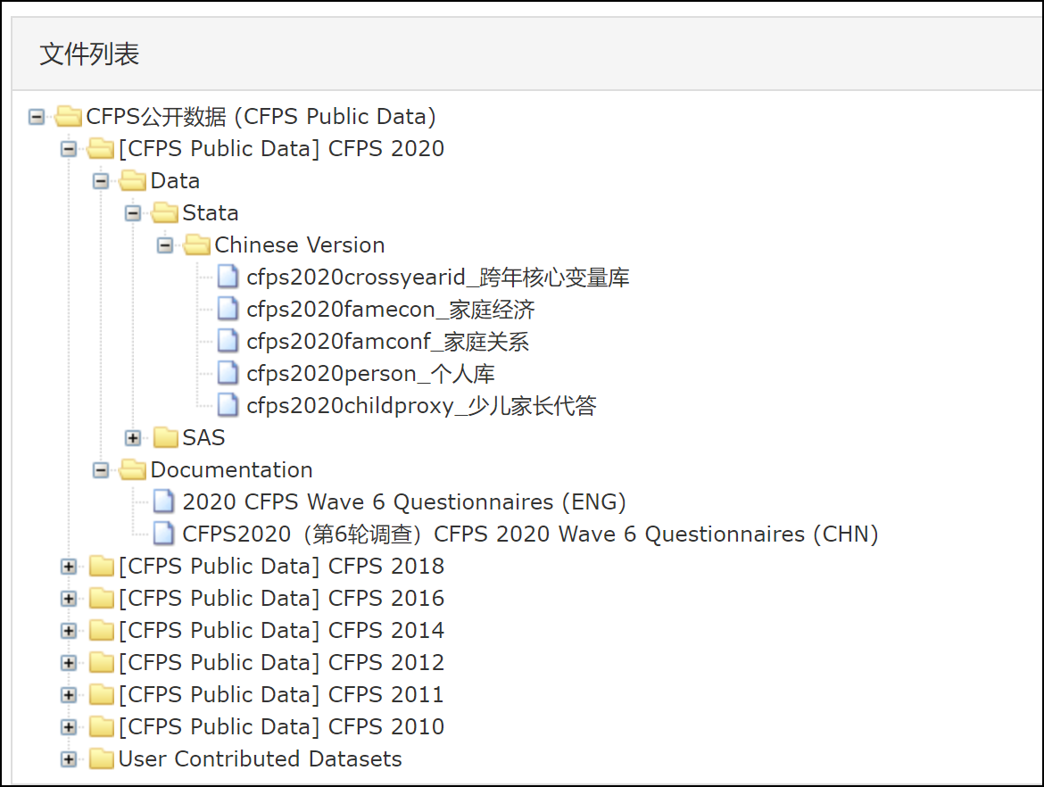Click the ENG Questionnaires document icon
The height and width of the screenshot is (787, 1044).
164,502
